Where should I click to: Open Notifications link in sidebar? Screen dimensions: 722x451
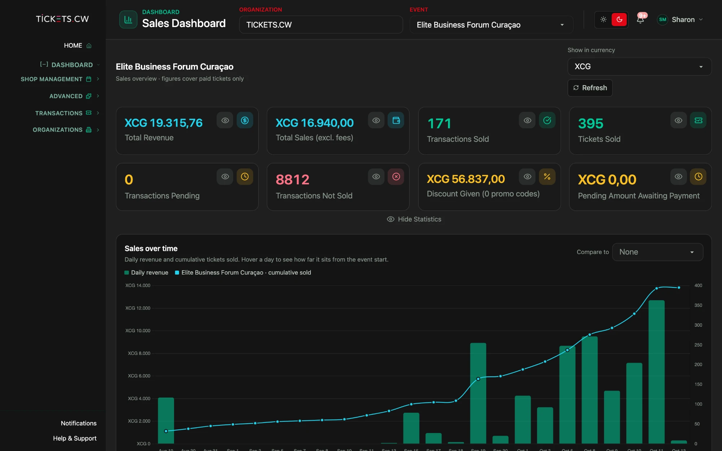pyautogui.click(x=79, y=423)
